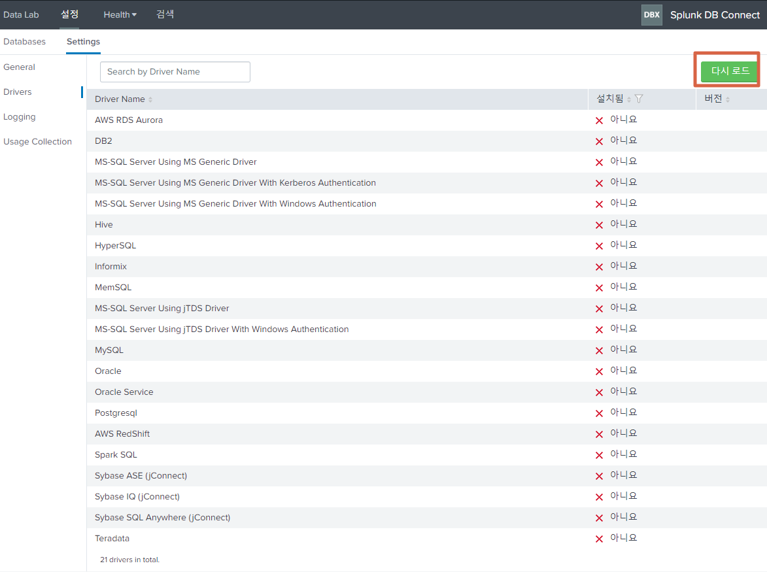Click the Postgresql driver name
The height and width of the screenshot is (572, 767).
tap(116, 413)
